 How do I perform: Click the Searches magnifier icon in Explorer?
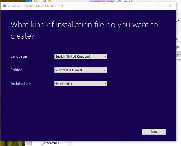[44, 143]
